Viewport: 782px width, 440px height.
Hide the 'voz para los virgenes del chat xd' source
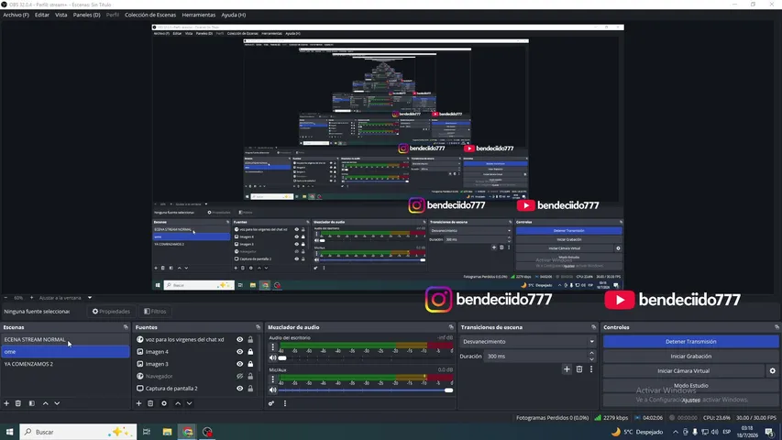click(x=240, y=339)
